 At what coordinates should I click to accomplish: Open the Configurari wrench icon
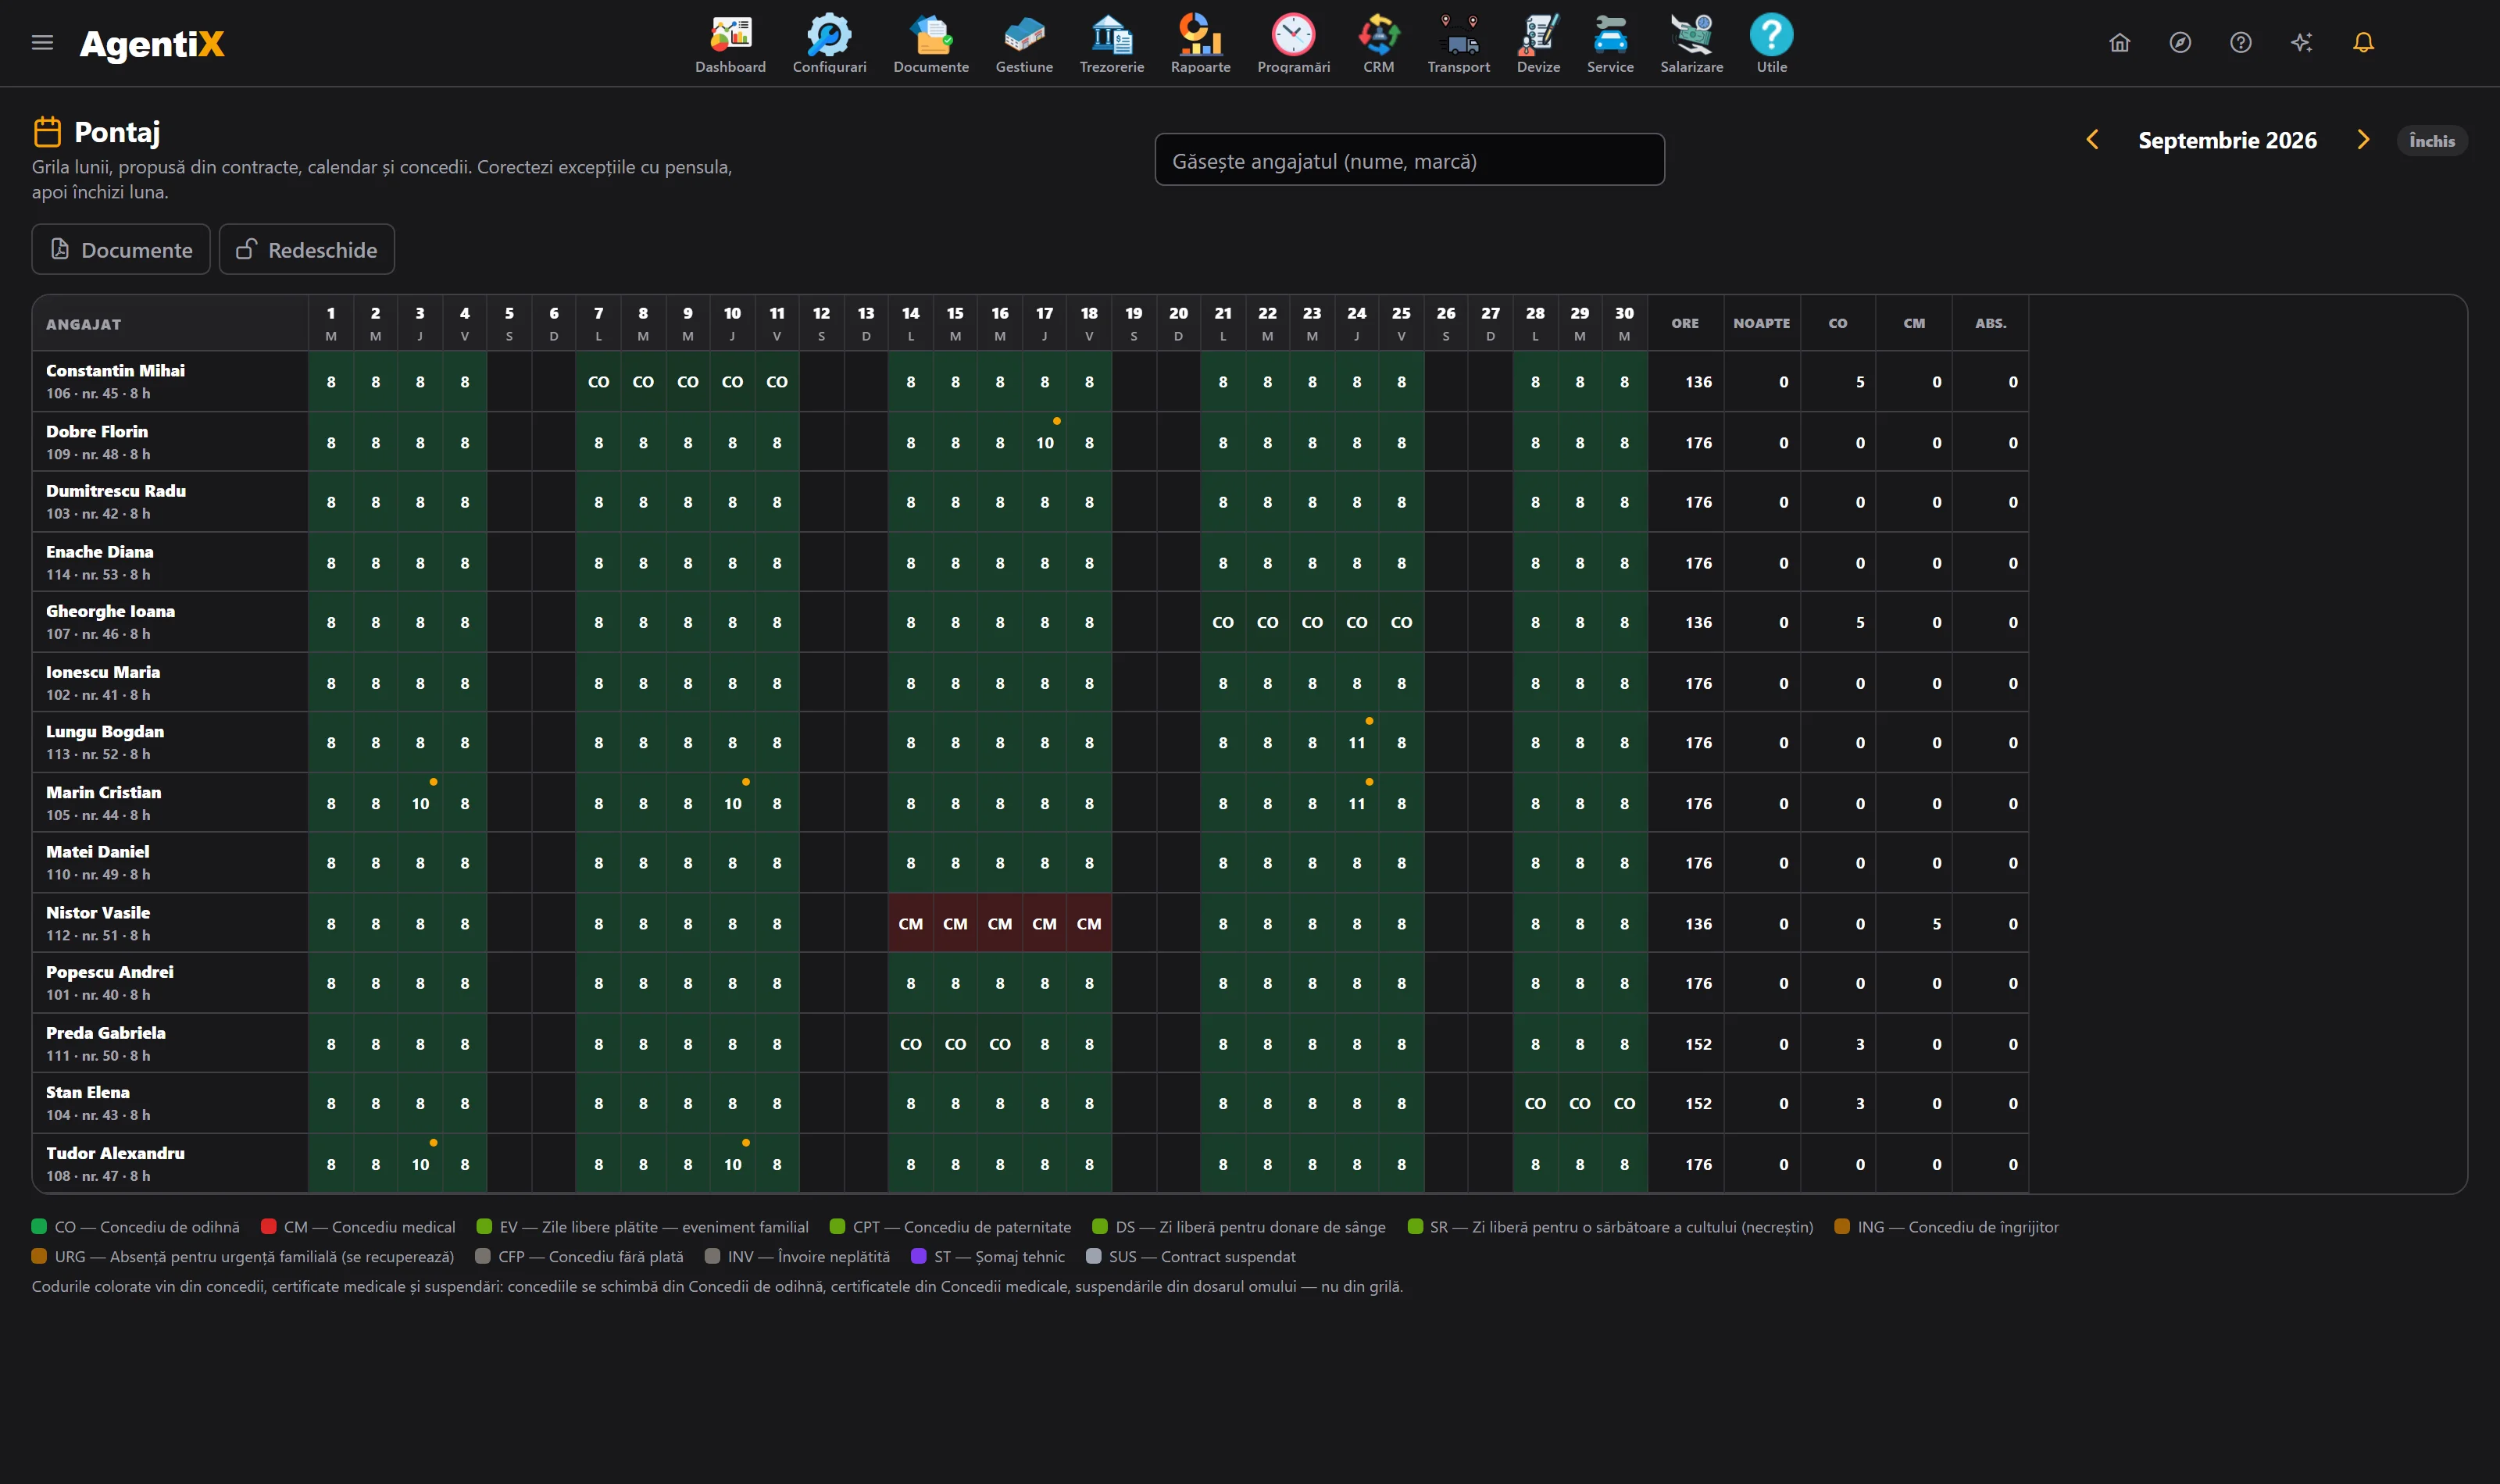[x=829, y=35]
